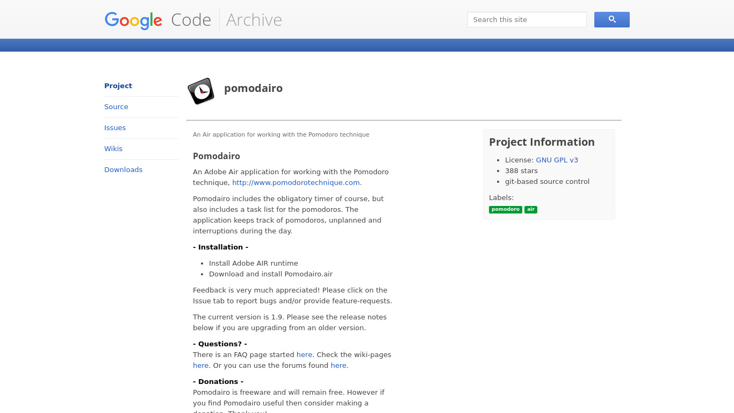Click the '388 stars' entry
The height and width of the screenshot is (413, 734).
521,171
